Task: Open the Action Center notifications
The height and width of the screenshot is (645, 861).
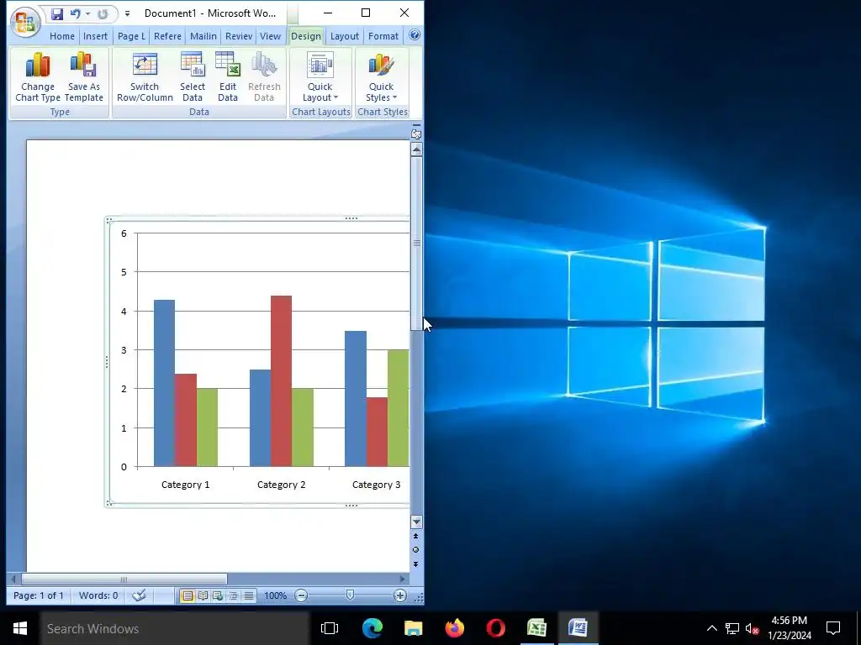Action: [833, 628]
